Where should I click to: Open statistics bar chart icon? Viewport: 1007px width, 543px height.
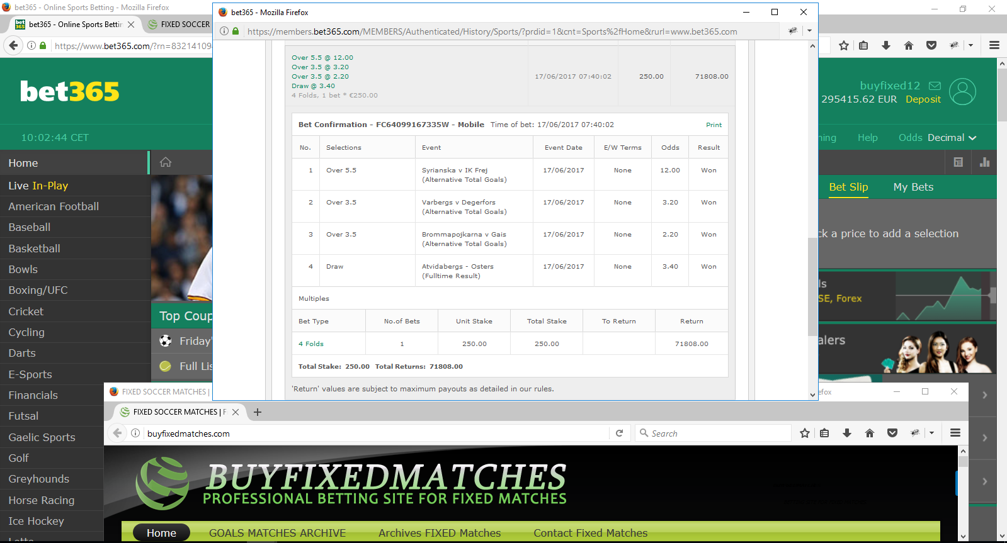(985, 162)
